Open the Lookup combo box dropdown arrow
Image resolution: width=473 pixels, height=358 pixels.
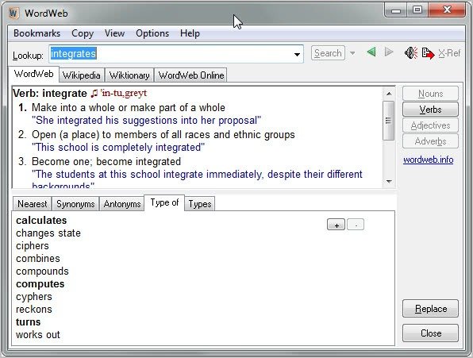pos(297,54)
